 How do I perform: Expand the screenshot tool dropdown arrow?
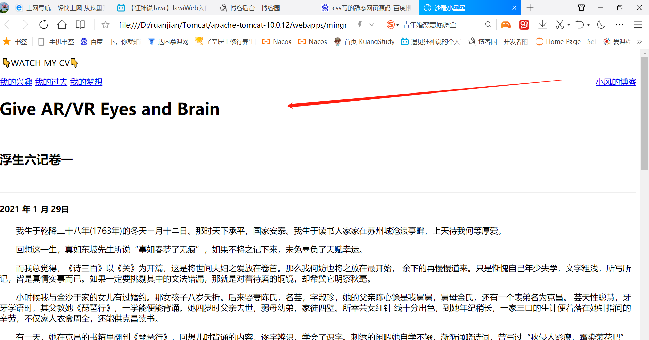(569, 25)
